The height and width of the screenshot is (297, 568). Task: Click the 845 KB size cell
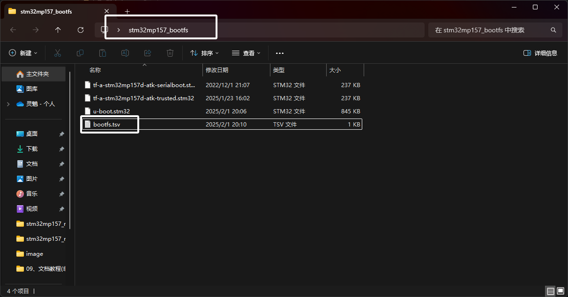(x=351, y=111)
